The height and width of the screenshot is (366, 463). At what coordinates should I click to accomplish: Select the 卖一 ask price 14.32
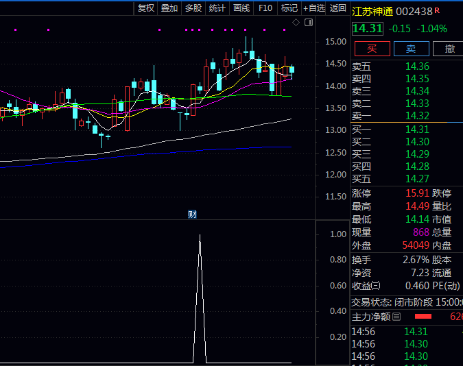click(x=417, y=116)
